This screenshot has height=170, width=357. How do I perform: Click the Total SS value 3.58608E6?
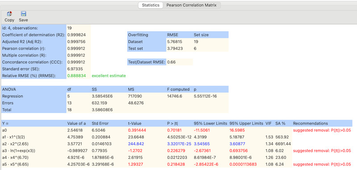tap(102, 110)
